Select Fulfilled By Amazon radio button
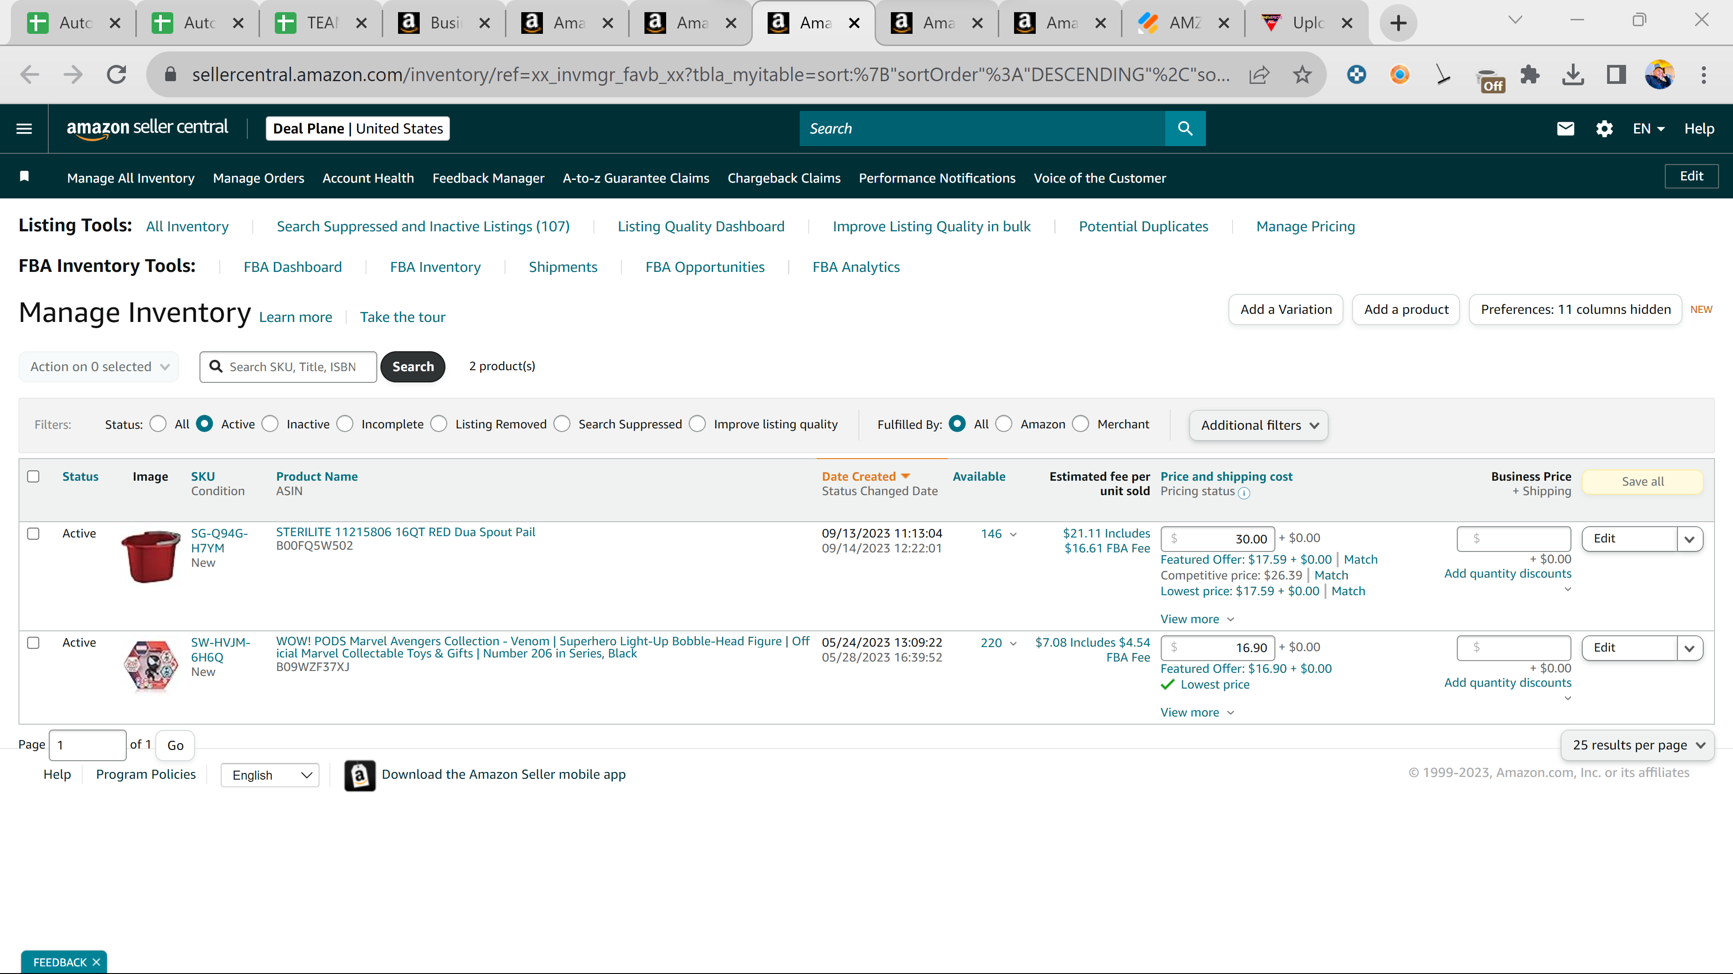 (1004, 424)
